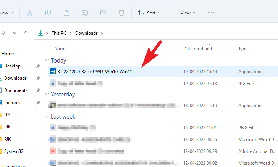Collapse the Last week group
The image size is (278, 167).
coord(47,117)
